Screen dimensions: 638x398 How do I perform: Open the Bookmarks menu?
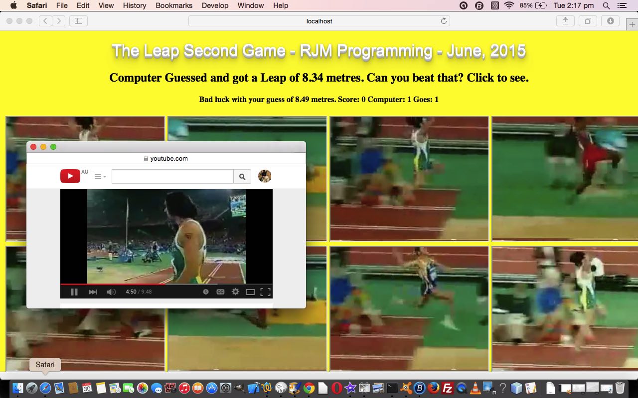click(174, 5)
